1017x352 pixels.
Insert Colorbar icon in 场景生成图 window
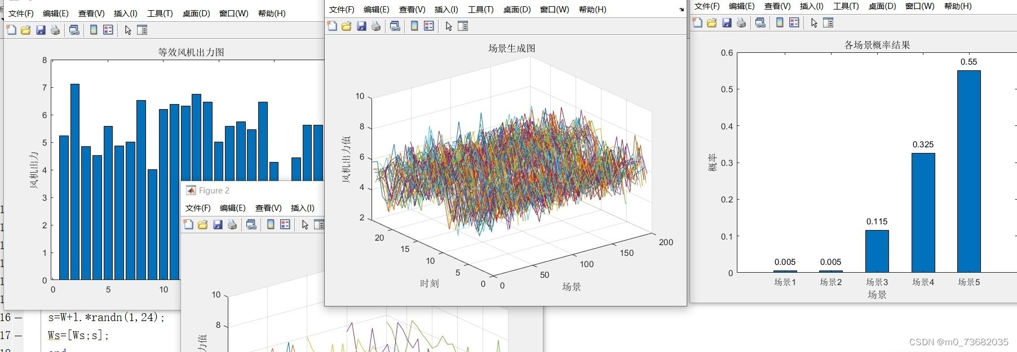click(x=414, y=26)
